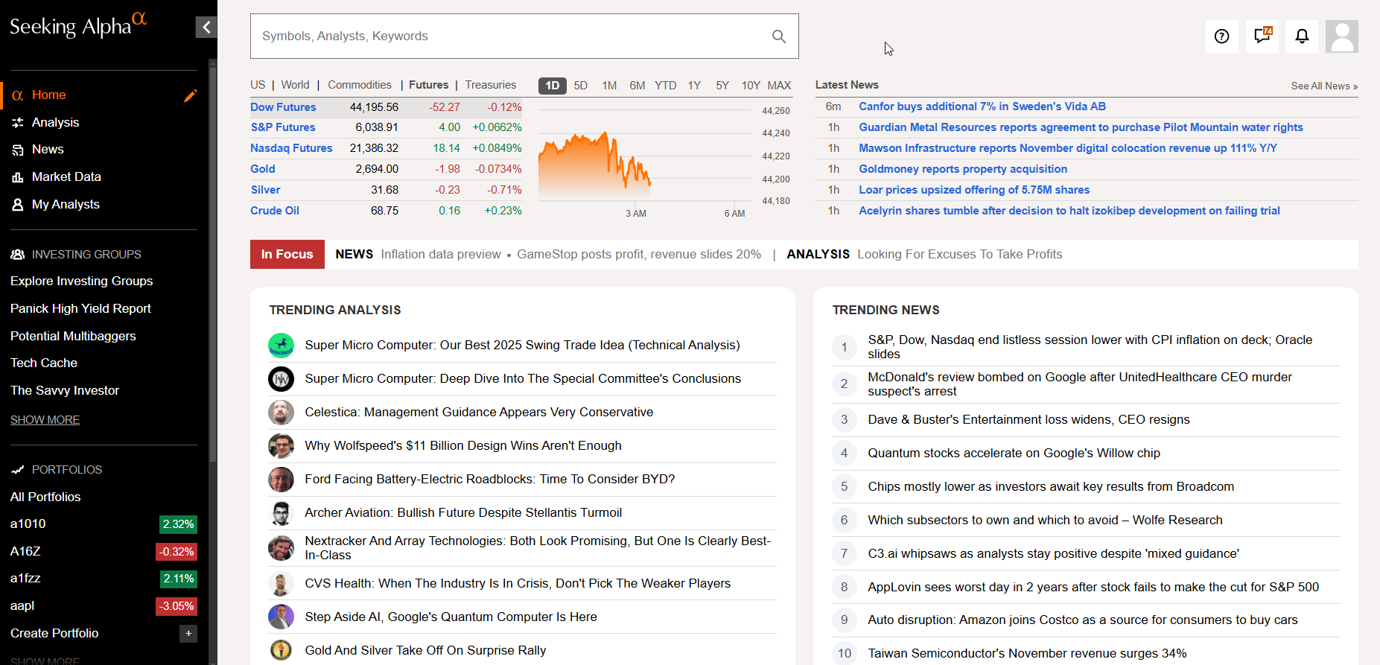Click author avatar for Archer Aviation article
The height and width of the screenshot is (665, 1380).
coord(281,513)
